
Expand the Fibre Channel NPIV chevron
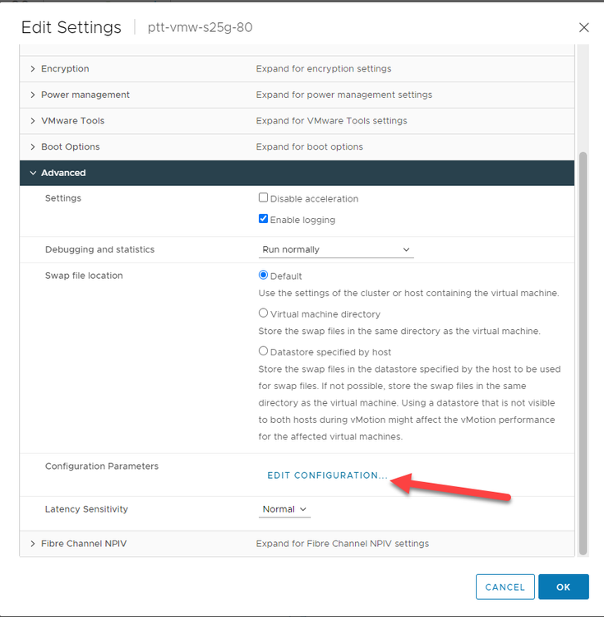[x=33, y=544]
